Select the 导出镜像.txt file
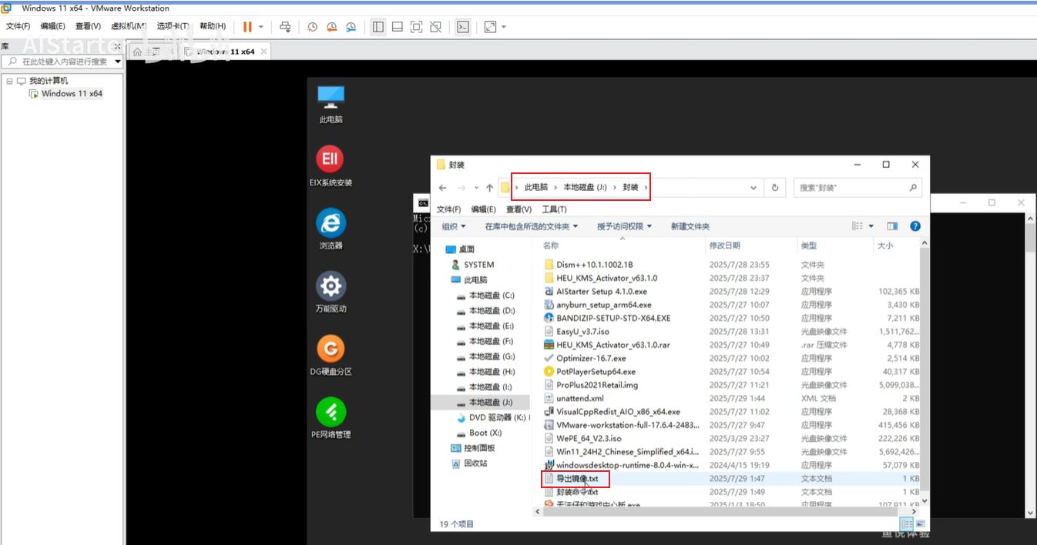 click(x=576, y=479)
